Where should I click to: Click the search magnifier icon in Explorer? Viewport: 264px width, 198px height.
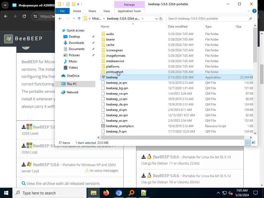[x=250, y=19]
